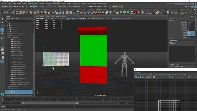Screen dimensions: 197x111
Task: Open the Outliner Show menu
Action: 13,18
